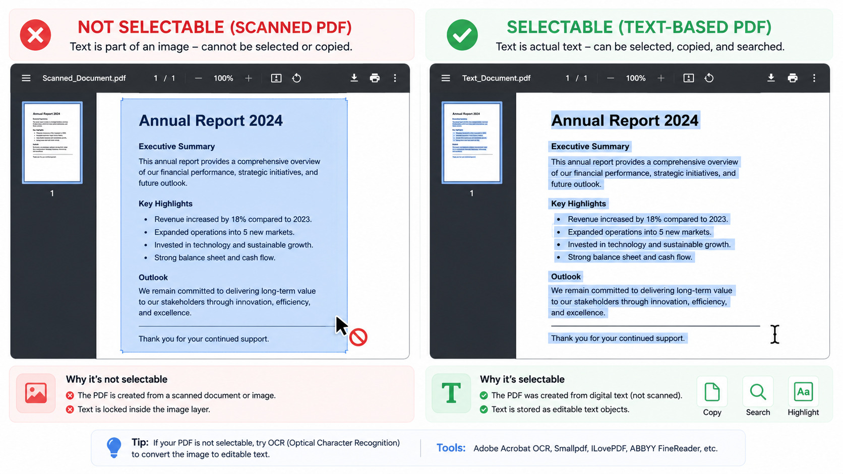Click the red X not-selectable icon
Viewport: 843px width, 474px height.
35,35
